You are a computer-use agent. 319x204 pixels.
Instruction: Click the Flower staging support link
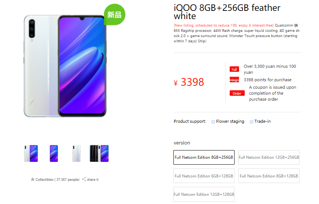pyautogui.click(x=230, y=121)
